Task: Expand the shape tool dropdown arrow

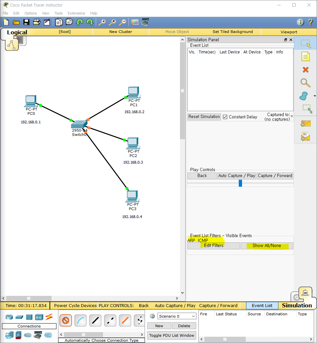Action: [x=315, y=96]
